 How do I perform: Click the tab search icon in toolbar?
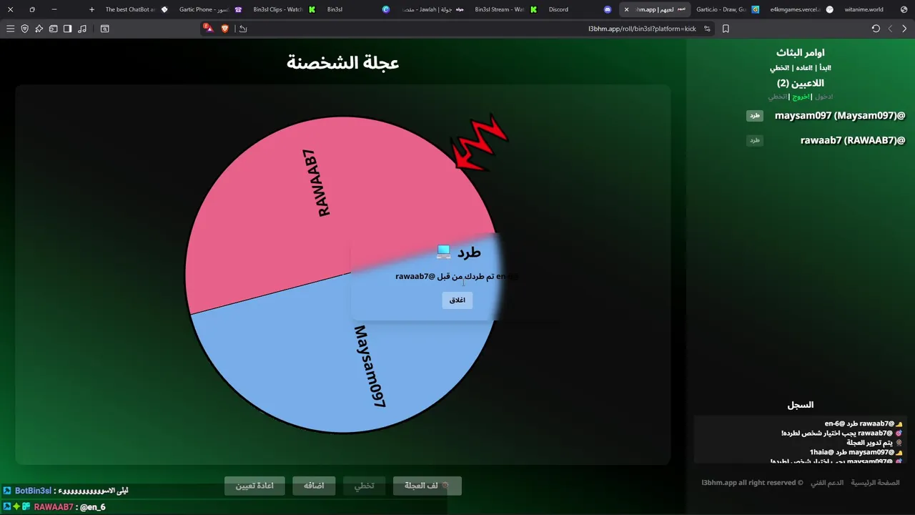[105, 29]
